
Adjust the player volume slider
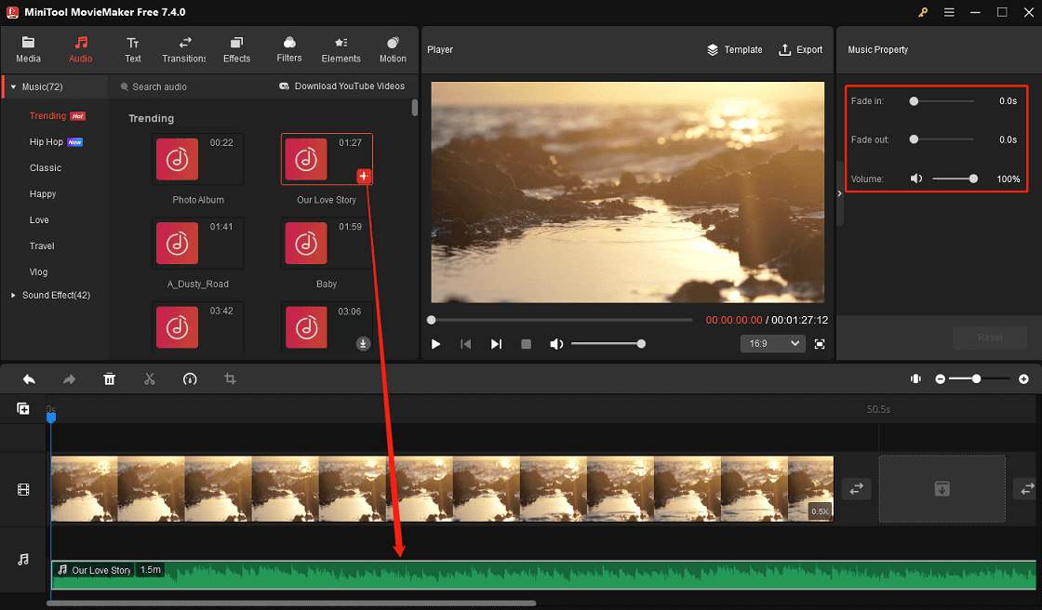[608, 343]
